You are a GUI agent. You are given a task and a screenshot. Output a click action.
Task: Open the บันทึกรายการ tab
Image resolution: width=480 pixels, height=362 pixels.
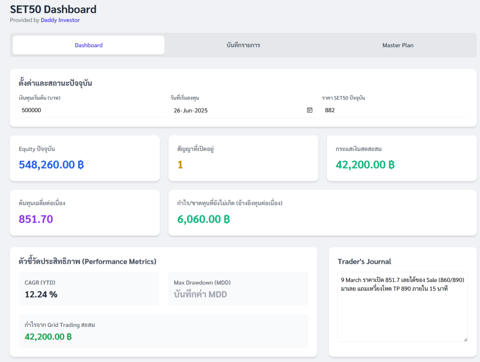point(243,45)
